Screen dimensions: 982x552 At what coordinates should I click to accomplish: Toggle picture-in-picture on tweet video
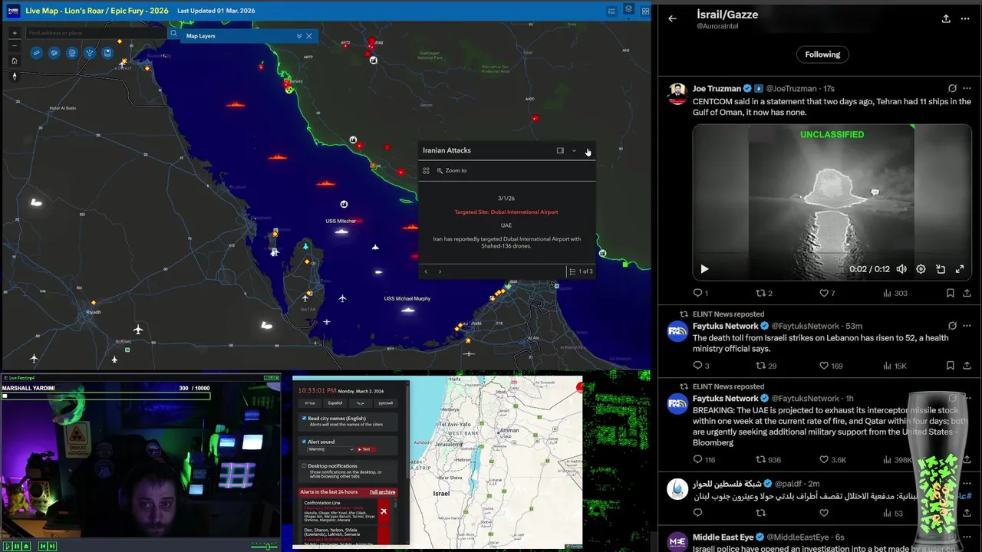(x=941, y=269)
